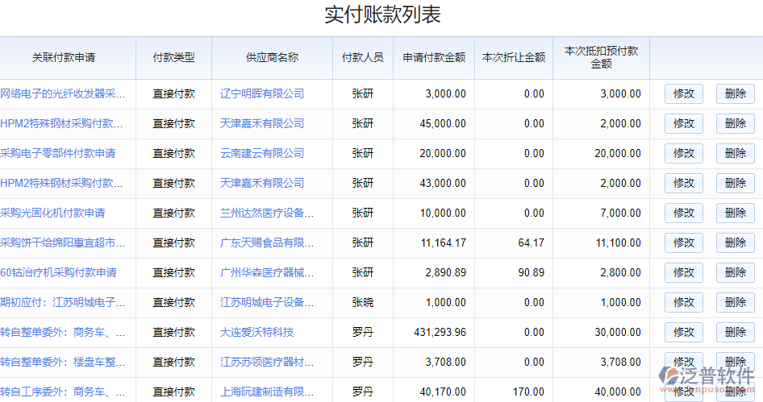The image size is (763, 402).
Task: Open the 60钴治疗机采购付款申请 link
Action: 58,272
